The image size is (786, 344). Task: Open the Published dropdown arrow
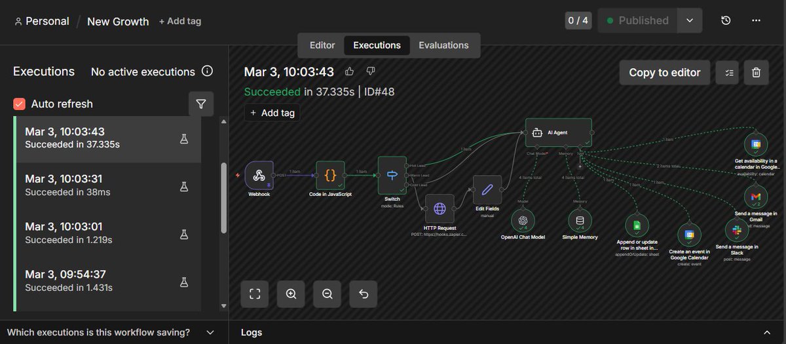690,20
